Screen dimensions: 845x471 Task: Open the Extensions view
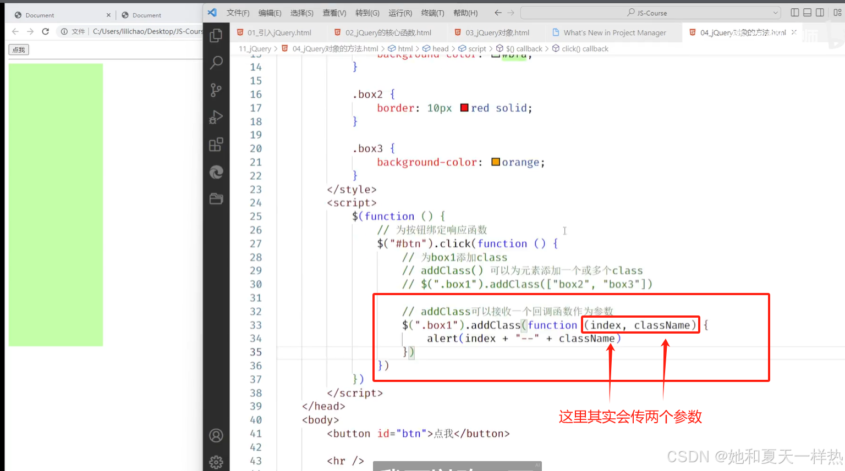click(216, 145)
